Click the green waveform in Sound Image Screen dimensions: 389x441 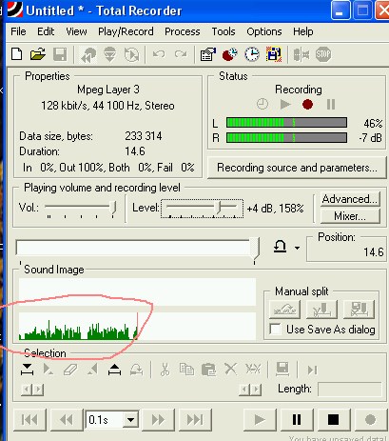[78, 331]
